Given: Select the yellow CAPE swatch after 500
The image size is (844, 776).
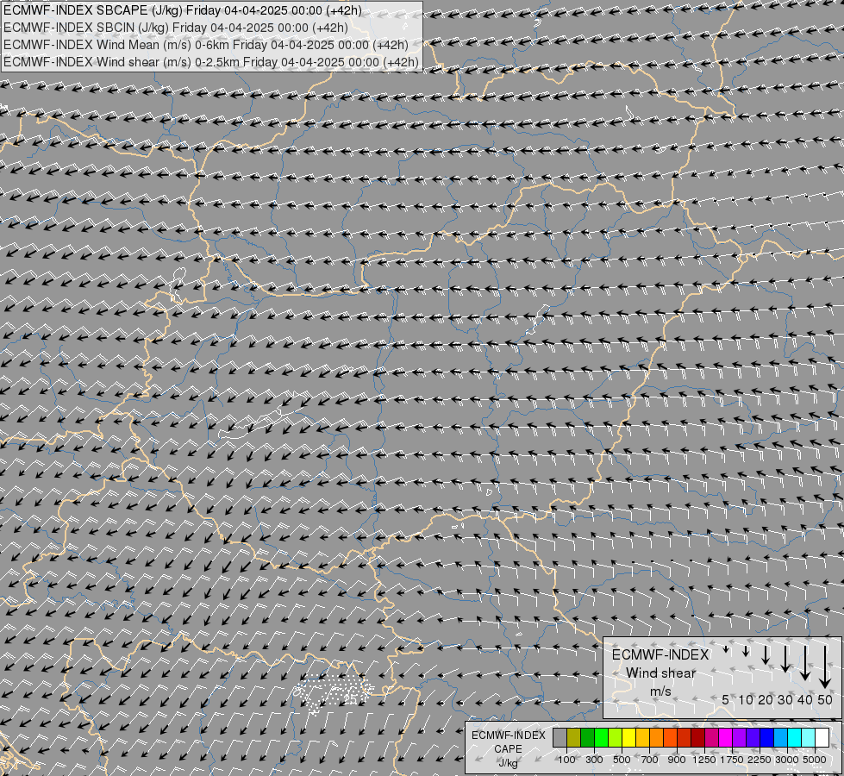Looking at the screenshot, I should (x=629, y=738).
